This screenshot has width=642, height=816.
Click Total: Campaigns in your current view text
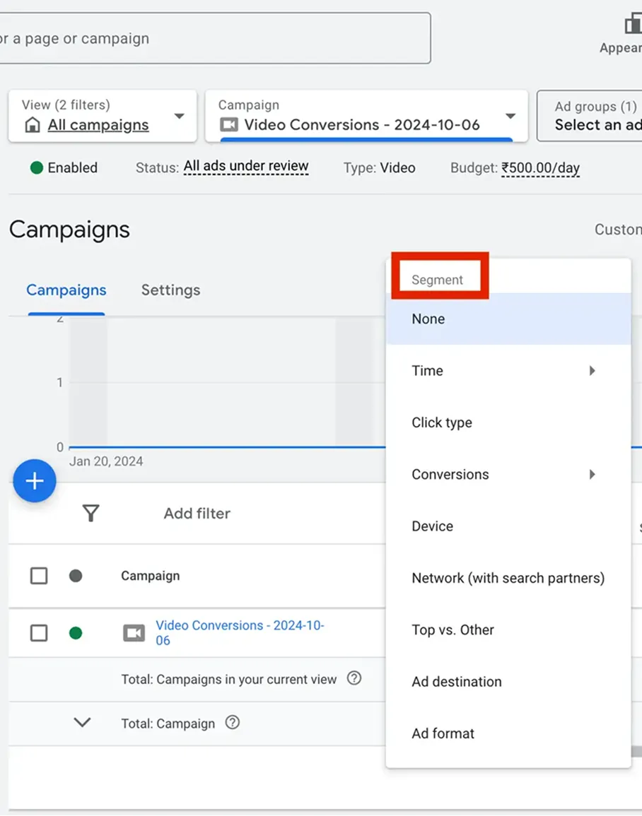[228, 679]
